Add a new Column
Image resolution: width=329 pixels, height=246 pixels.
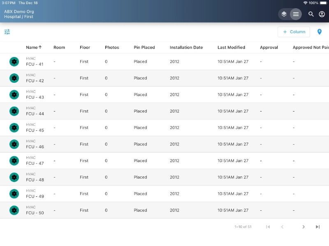pyautogui.click(x=294, y=32)
